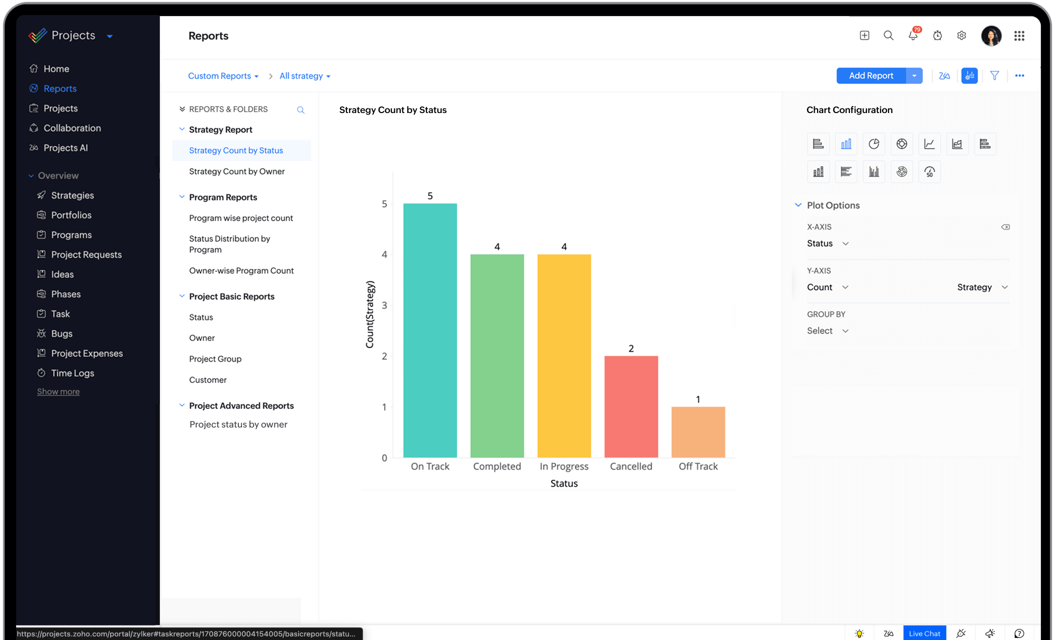Open the notifications bell
The image size is (1056, 640).
[x=913, y=36]
